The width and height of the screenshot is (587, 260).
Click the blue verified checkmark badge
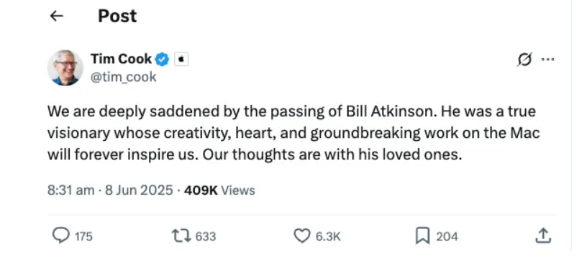(x=162, y=60)
